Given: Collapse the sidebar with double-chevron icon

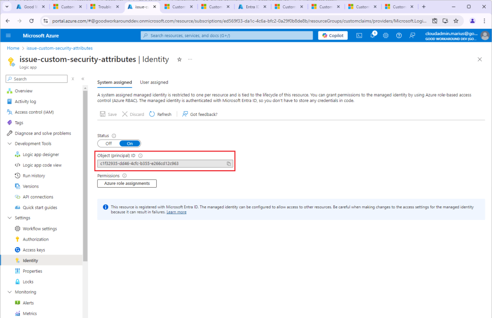Looking at the screenshot, I should pyautogui.click(x=83, y=79).
